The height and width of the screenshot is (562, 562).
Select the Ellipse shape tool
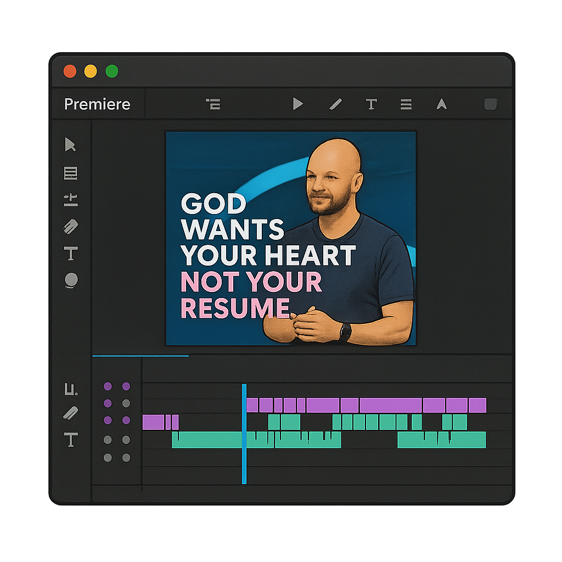[x=71, y=280]
